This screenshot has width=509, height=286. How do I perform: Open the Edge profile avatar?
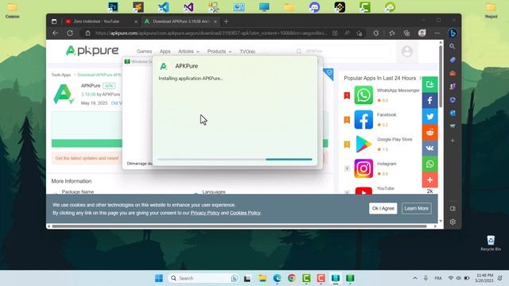pos(422,33)
